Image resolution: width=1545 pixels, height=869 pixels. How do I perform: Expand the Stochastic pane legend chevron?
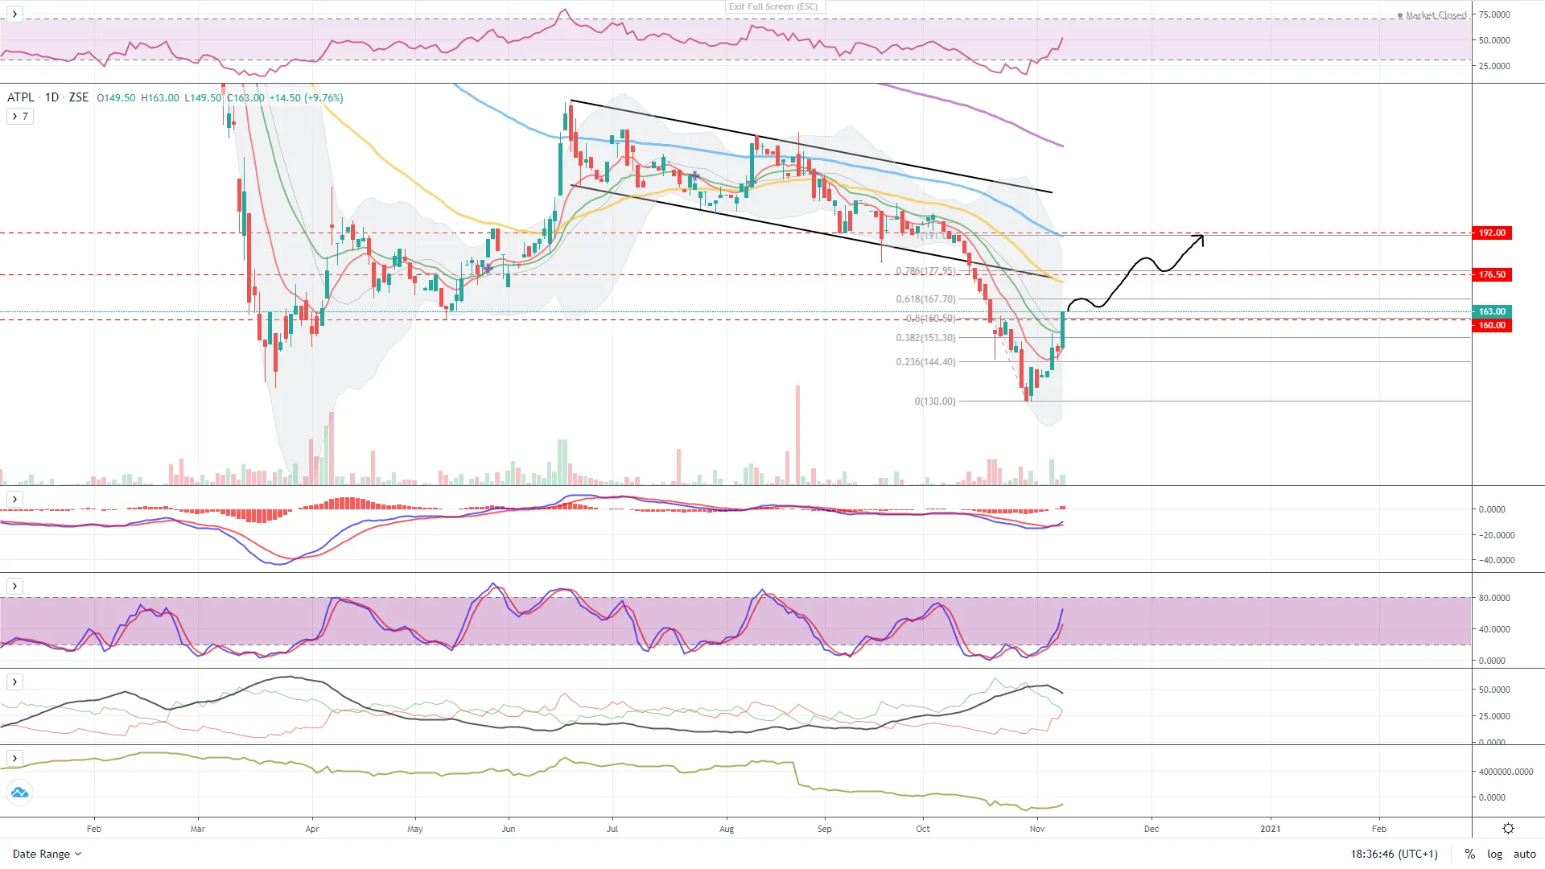click(14, 587)
